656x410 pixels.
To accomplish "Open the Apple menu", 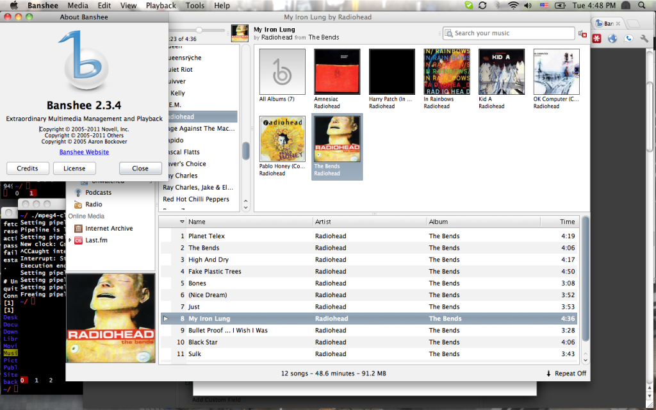I will [14, 5].
